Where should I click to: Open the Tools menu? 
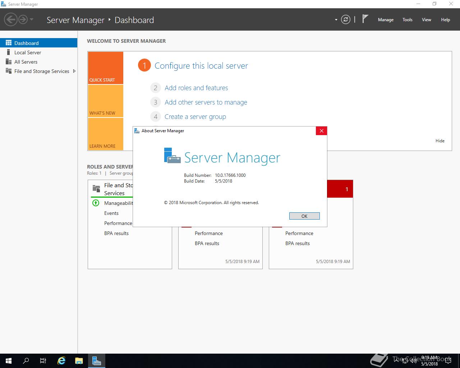click(407, 20)
